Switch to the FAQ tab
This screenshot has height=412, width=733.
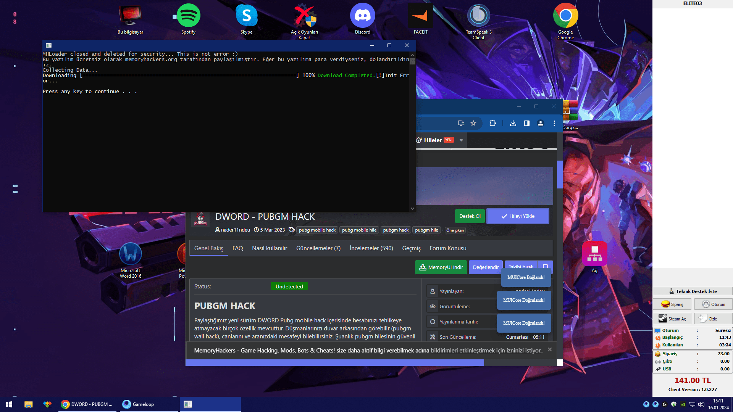pyautogui.click(x=237, y=248)
